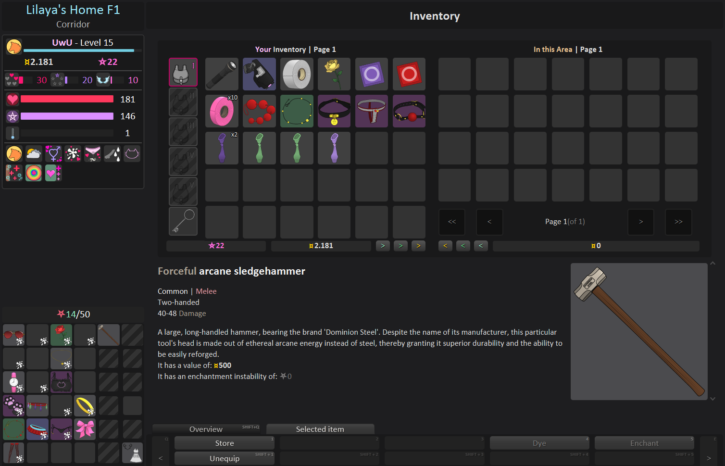Click the weather cloud status icon

34,153
